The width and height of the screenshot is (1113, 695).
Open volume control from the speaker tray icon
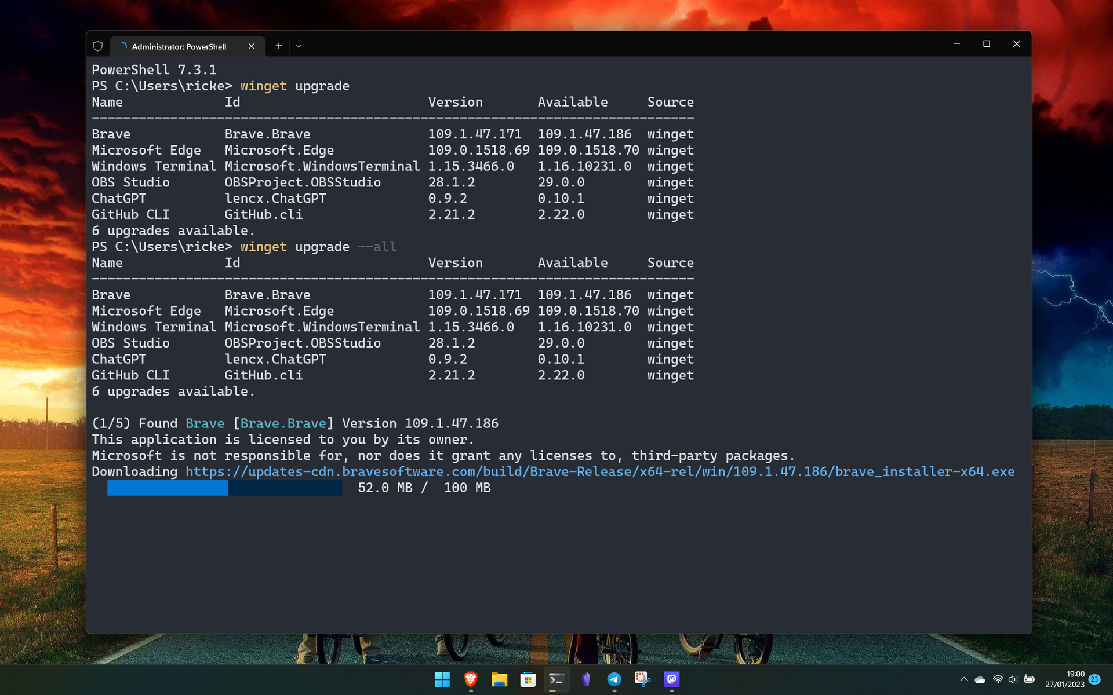pyautogui.click(x=1013, y=679)
